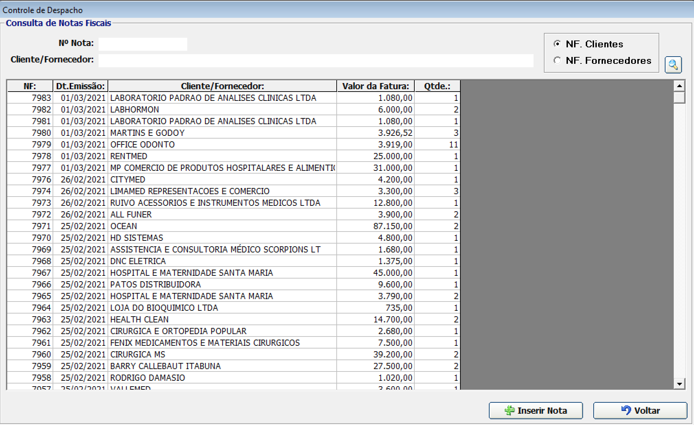694x425 pixels.
Task: Click the Qtde. column header
Action: tap(437, 86)
